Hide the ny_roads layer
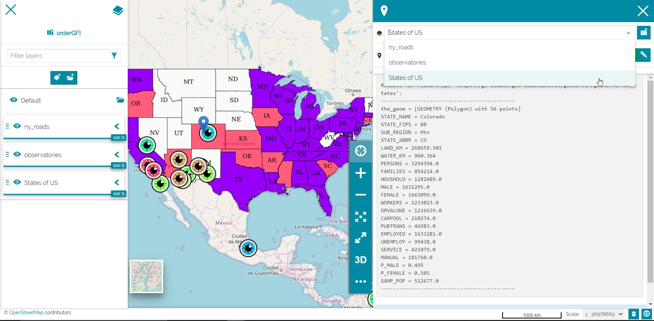The image size is (654, 321). [17, 126]
